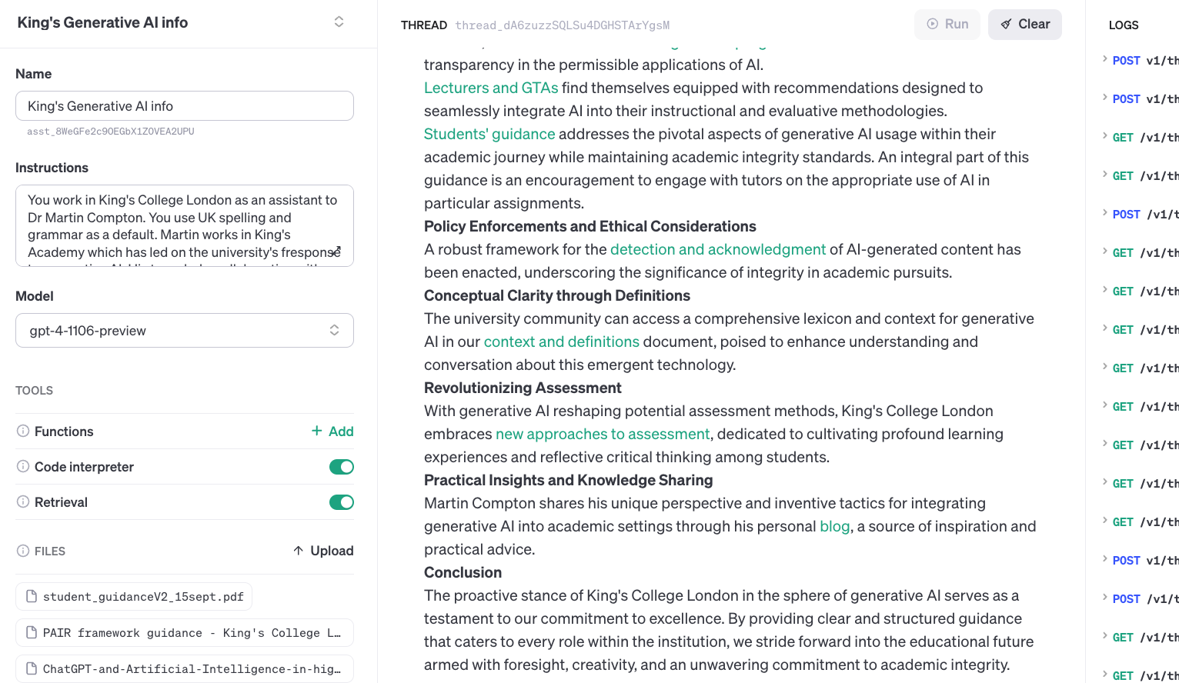1179x683 pixels.
Task: Click the Add button next to Functions
Action: coord(332,431)
